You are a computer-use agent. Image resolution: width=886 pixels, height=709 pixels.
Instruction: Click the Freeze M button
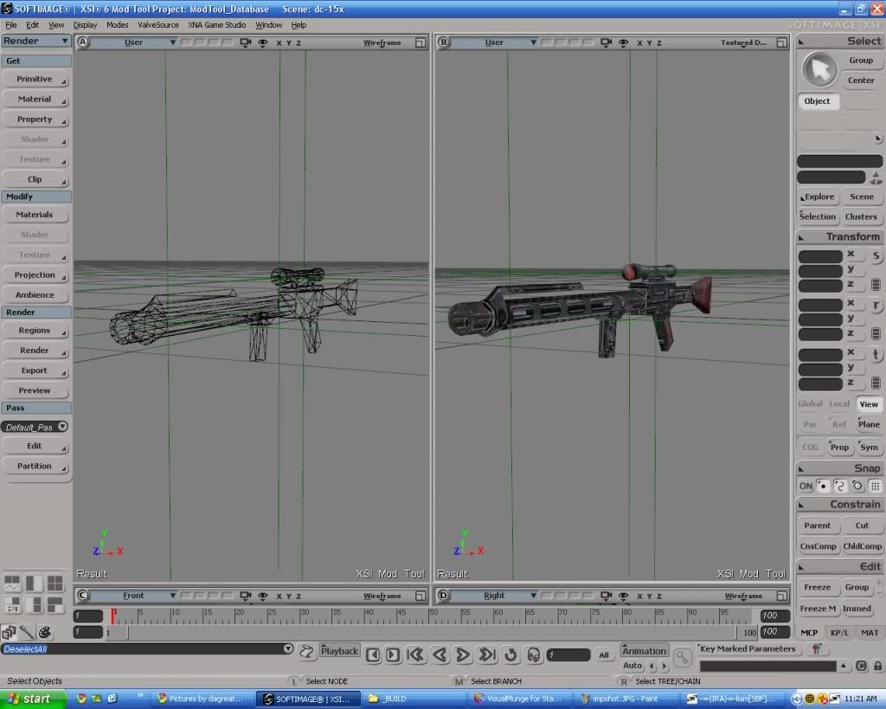(818, 609)
